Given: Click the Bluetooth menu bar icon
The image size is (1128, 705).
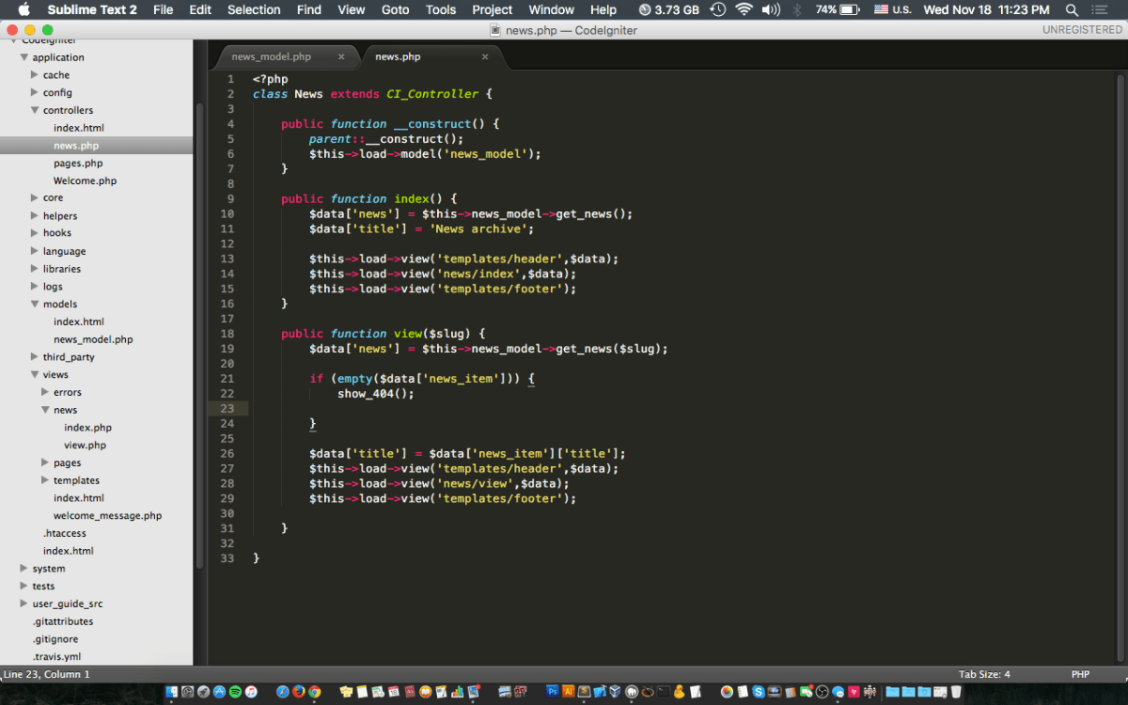Looking at the screenshot, I should pyautogui.click(x=797, y=9).
